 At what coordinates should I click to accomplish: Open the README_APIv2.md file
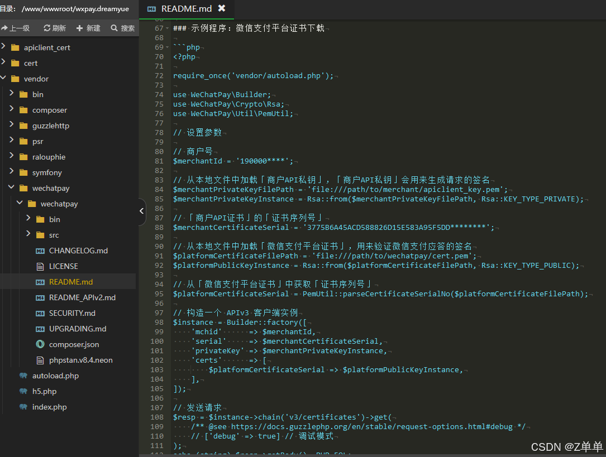click(x=82, y=297)
